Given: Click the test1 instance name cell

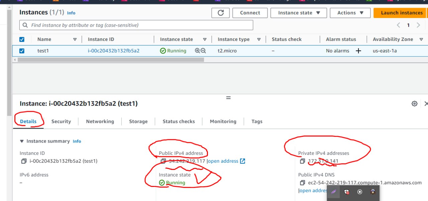Looking at the screenshot, I should (43, 51).
